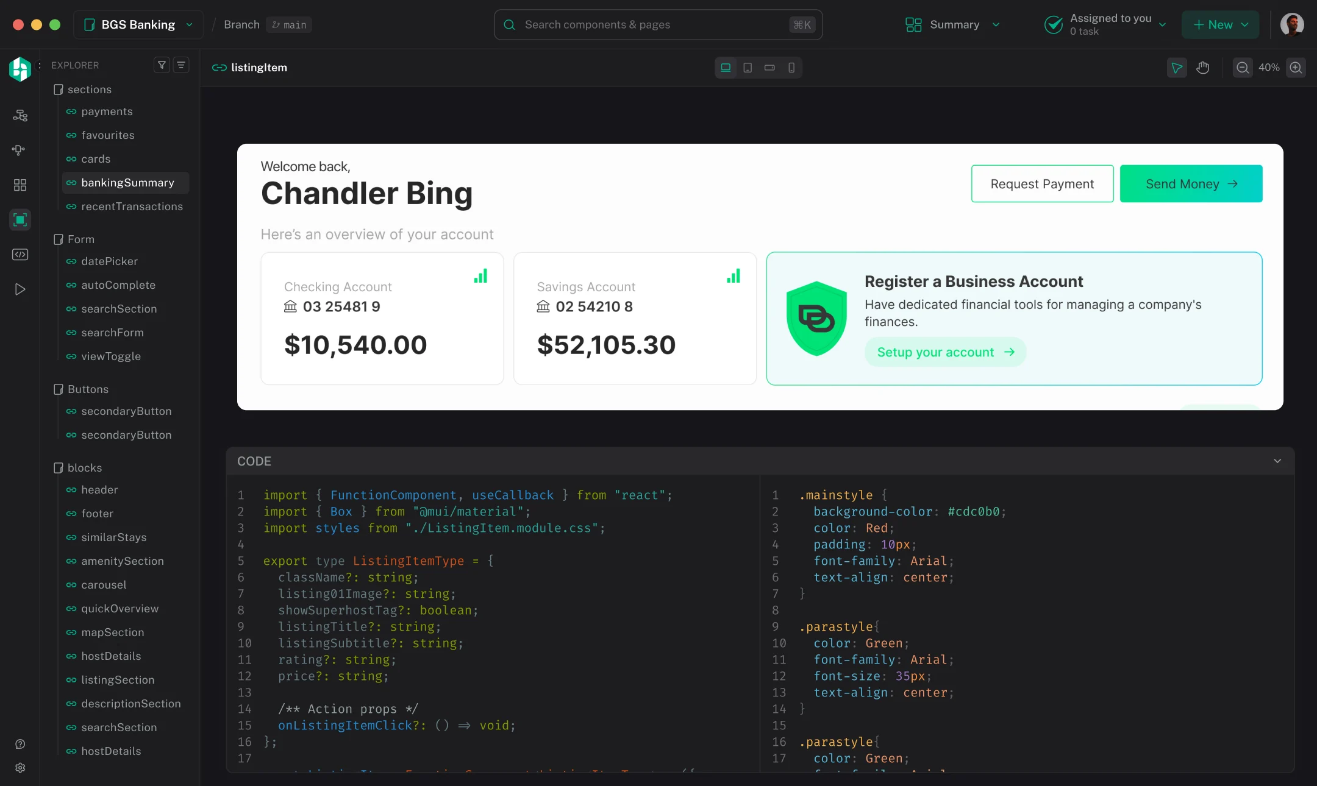Click the Send Money button

point(1191,183)
